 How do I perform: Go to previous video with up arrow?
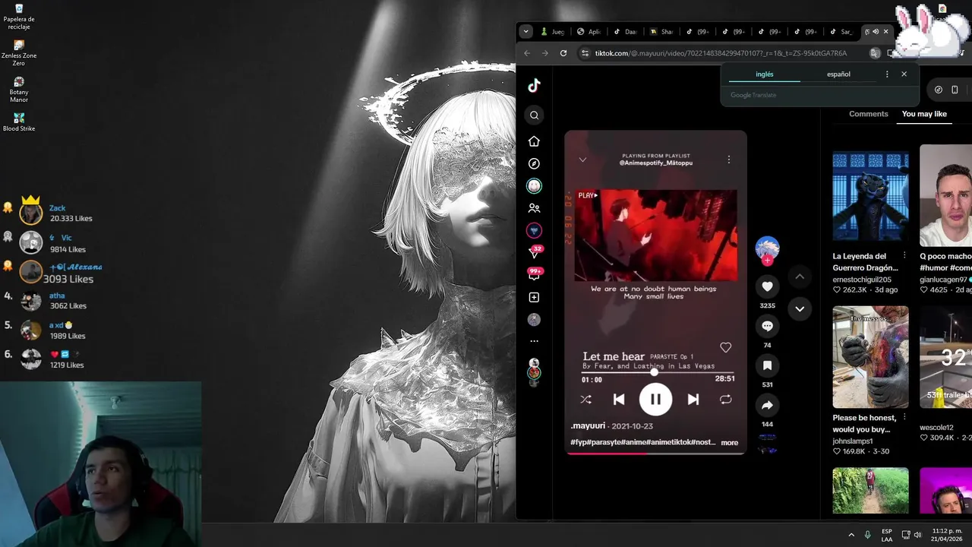coord(800,277)
